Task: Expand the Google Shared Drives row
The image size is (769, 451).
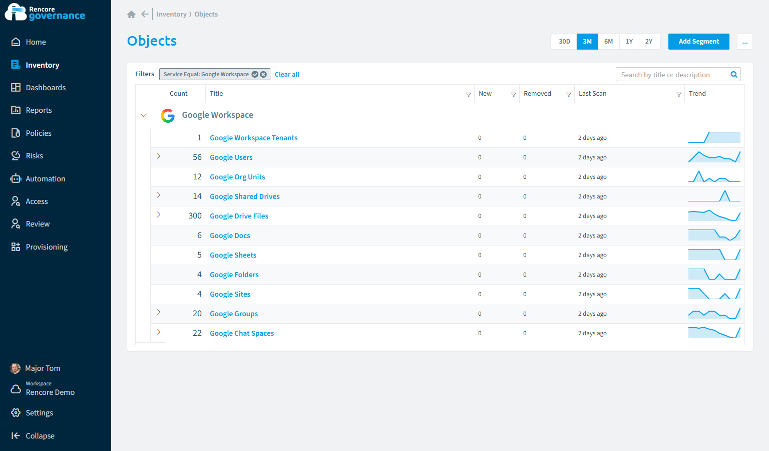Action: click(159, 195)
